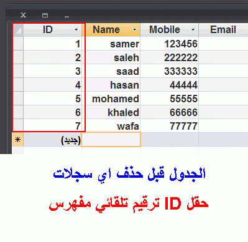Click the empty Mobile cell in the new row
Image resolution: width=248 pixels, height=242 pixels.
point(170,140)
